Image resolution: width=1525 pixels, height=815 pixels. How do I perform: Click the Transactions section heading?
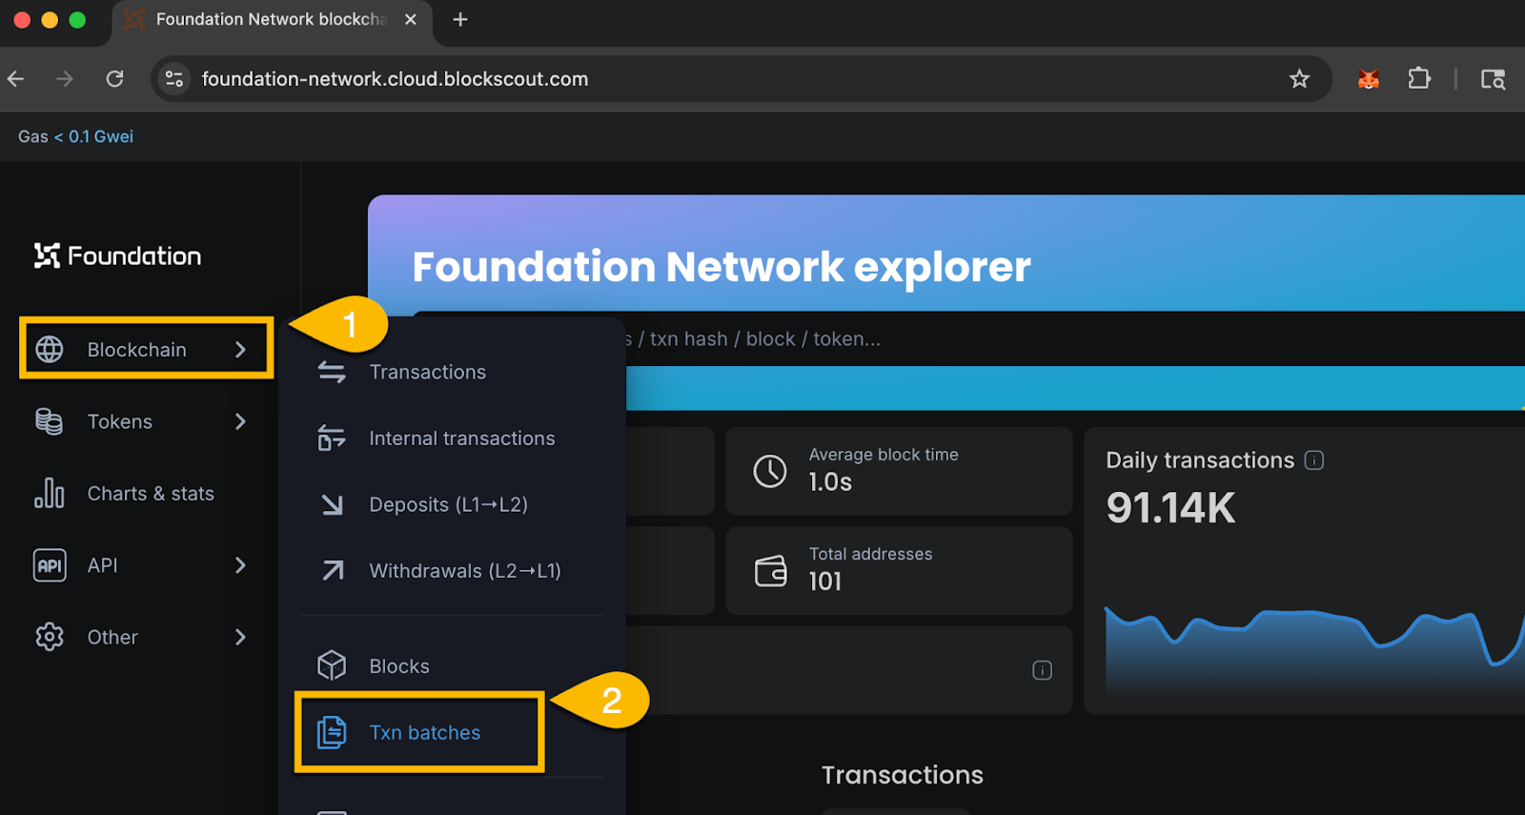pyautogui.click(x=903, y=775)
